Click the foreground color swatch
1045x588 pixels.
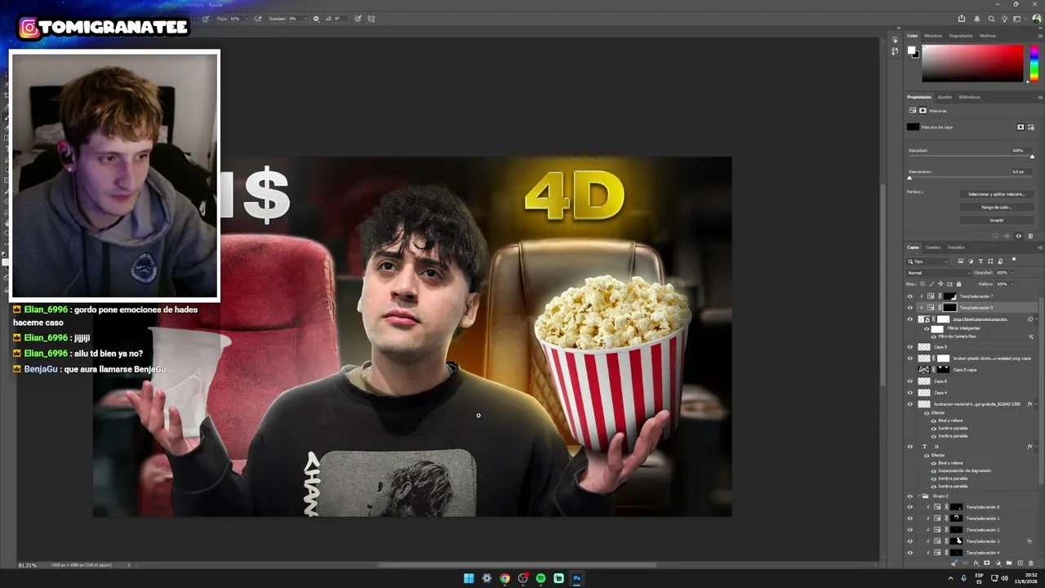click(x=911, y=51)
